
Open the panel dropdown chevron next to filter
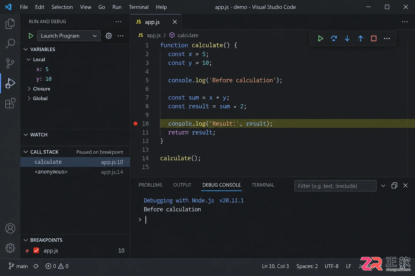383,186
